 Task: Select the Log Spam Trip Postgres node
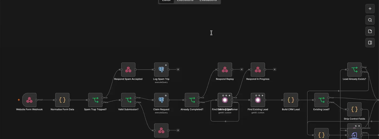pyautogui.click(x=161, y=69)
